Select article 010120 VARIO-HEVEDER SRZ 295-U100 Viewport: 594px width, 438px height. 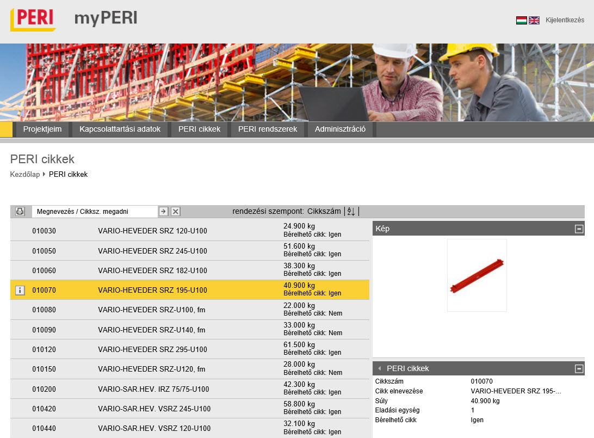(190, 349)
